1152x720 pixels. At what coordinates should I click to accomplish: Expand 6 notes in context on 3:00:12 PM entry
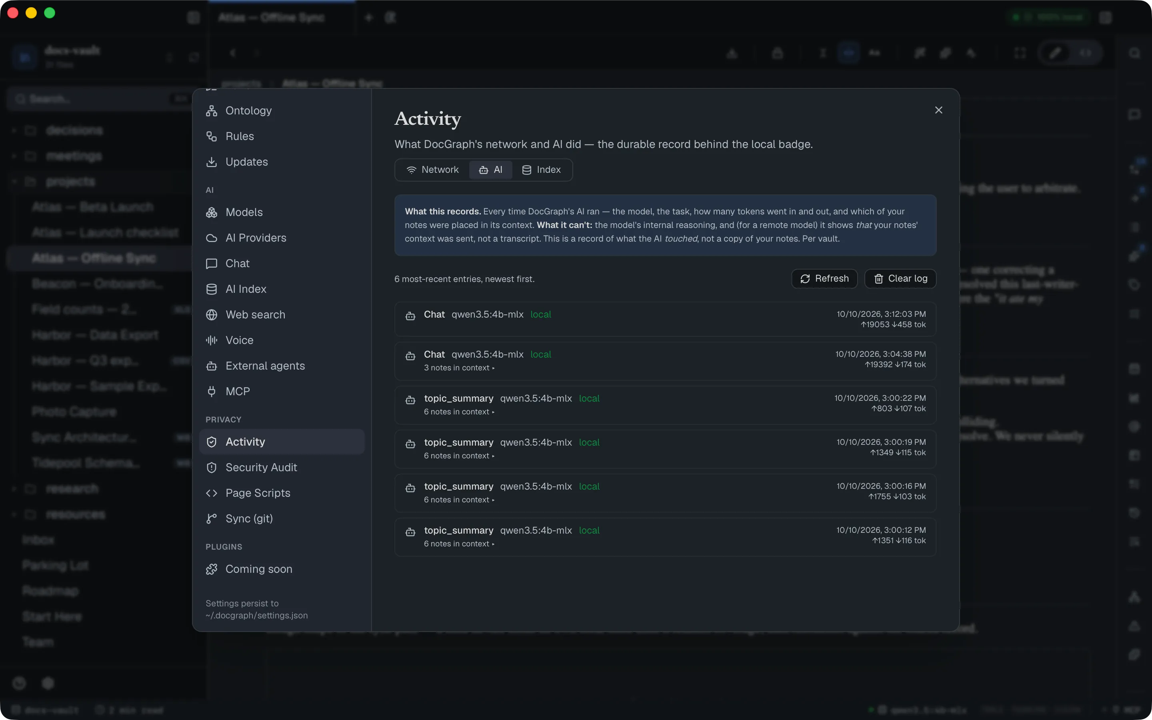459,544
